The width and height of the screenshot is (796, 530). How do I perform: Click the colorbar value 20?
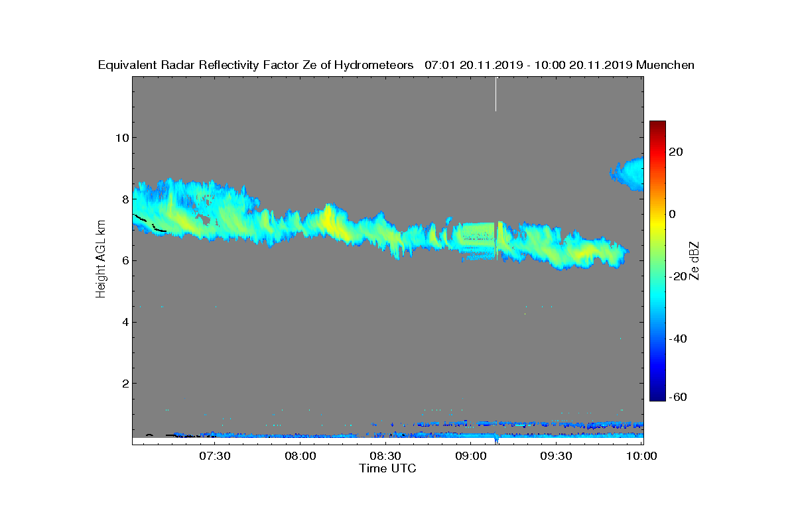[x=677, y=152]
